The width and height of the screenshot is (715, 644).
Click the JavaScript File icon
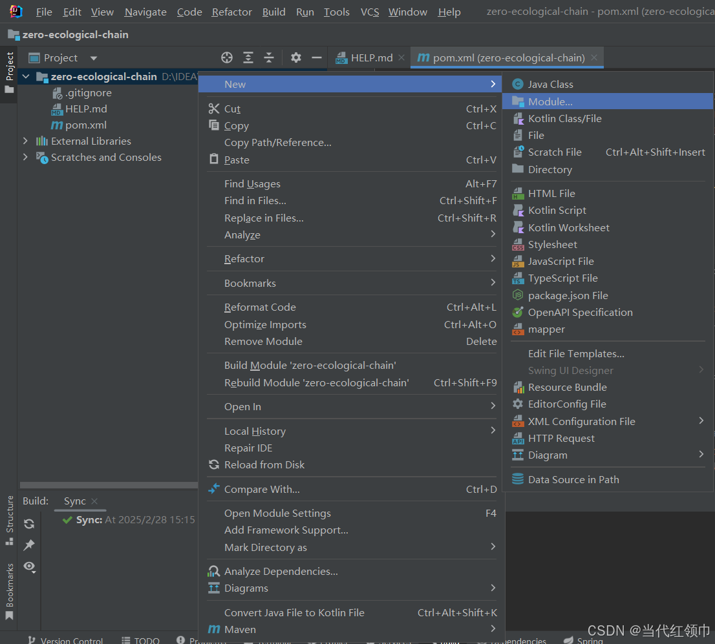(518, 261)
